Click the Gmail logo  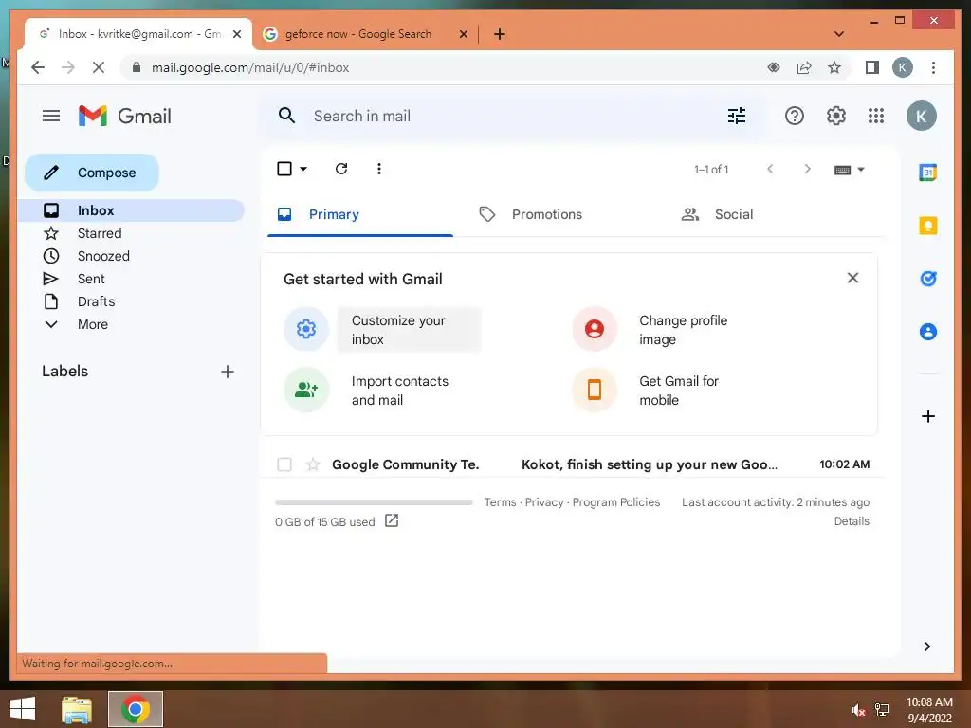pyautogui.click(x=124, y=116)
